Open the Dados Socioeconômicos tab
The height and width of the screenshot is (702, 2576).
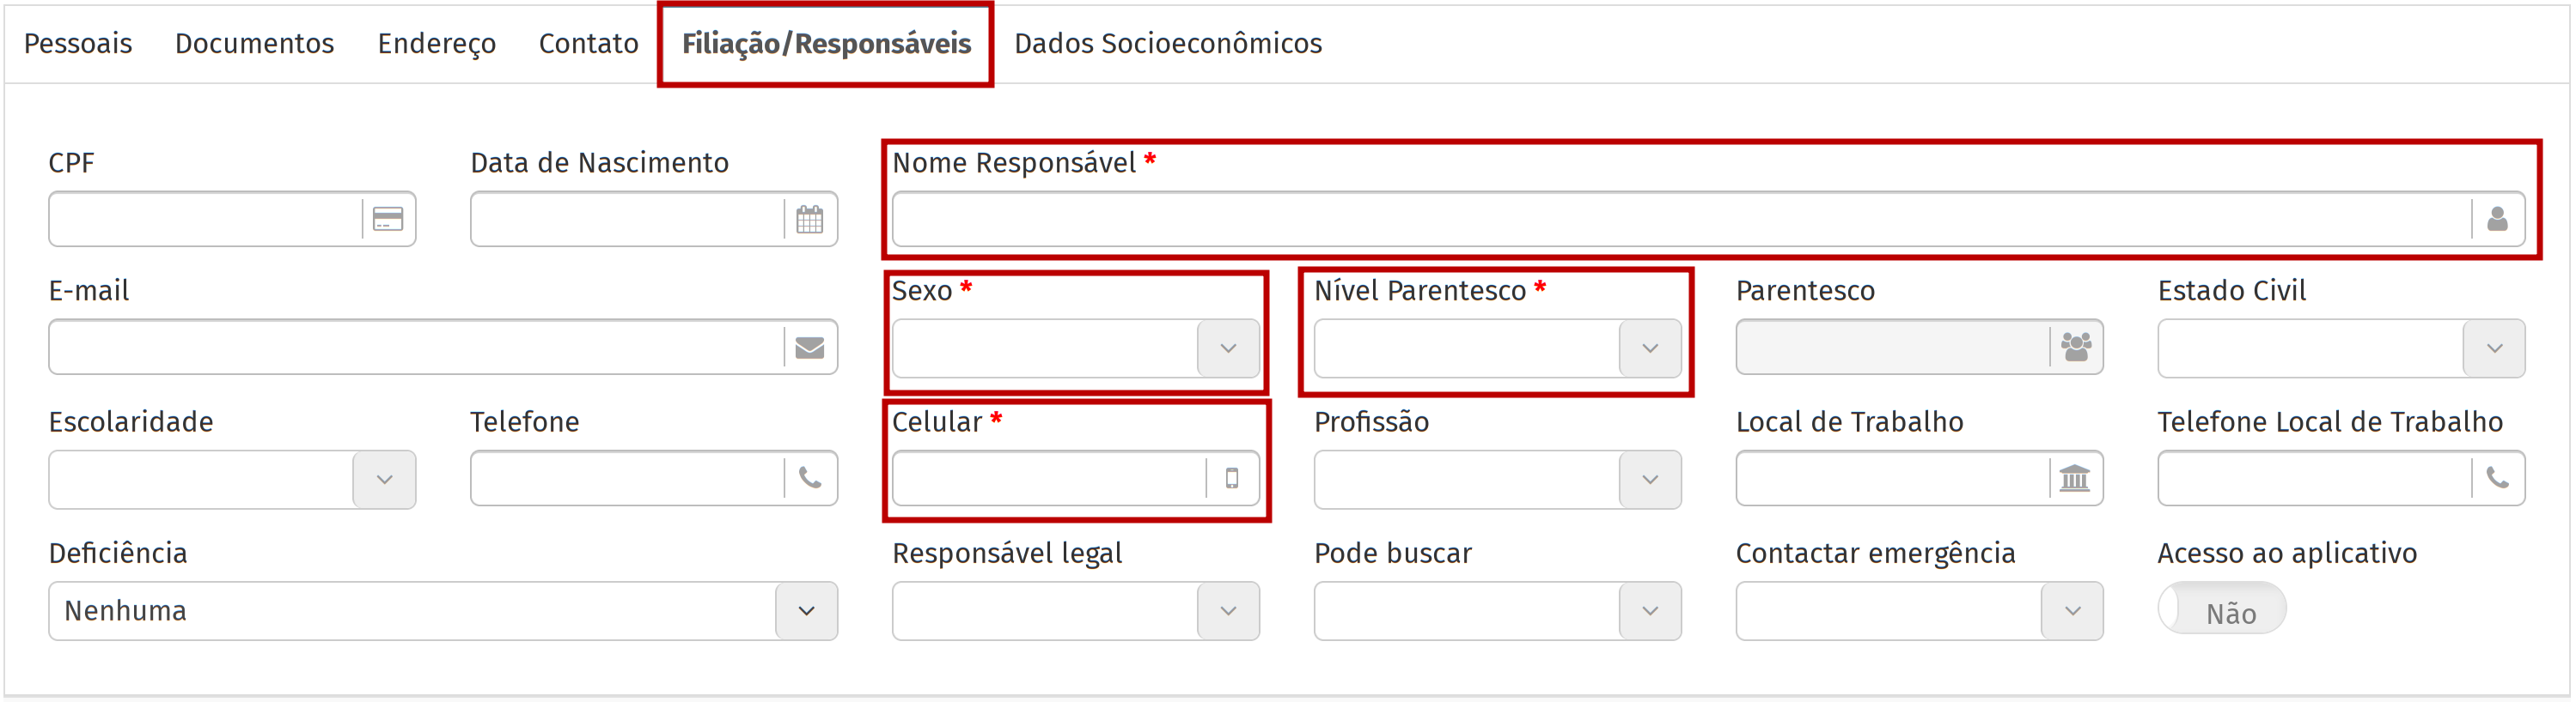coord(1167,44)
